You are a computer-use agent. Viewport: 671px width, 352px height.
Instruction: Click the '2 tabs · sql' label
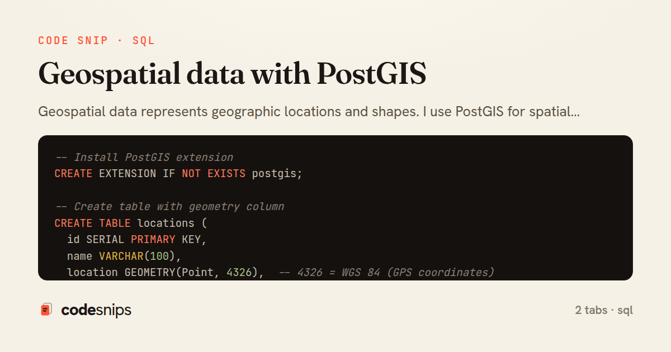(x=604, y=310)
